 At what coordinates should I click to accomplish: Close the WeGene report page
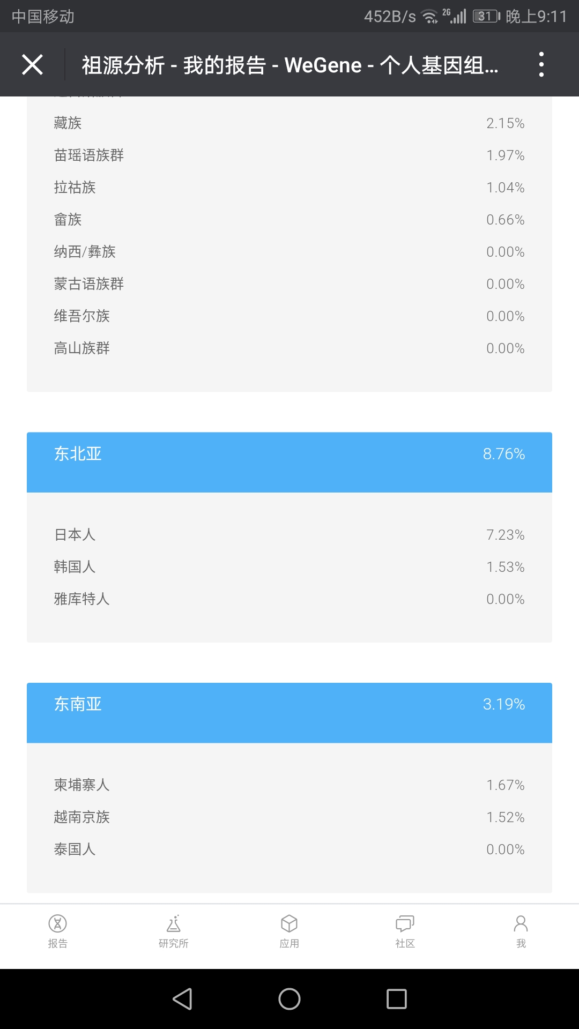32,65
